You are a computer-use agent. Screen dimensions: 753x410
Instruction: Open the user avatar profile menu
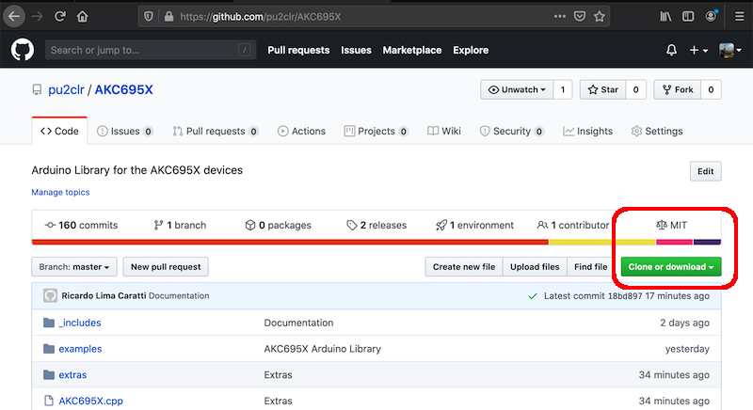click(730, 50)
